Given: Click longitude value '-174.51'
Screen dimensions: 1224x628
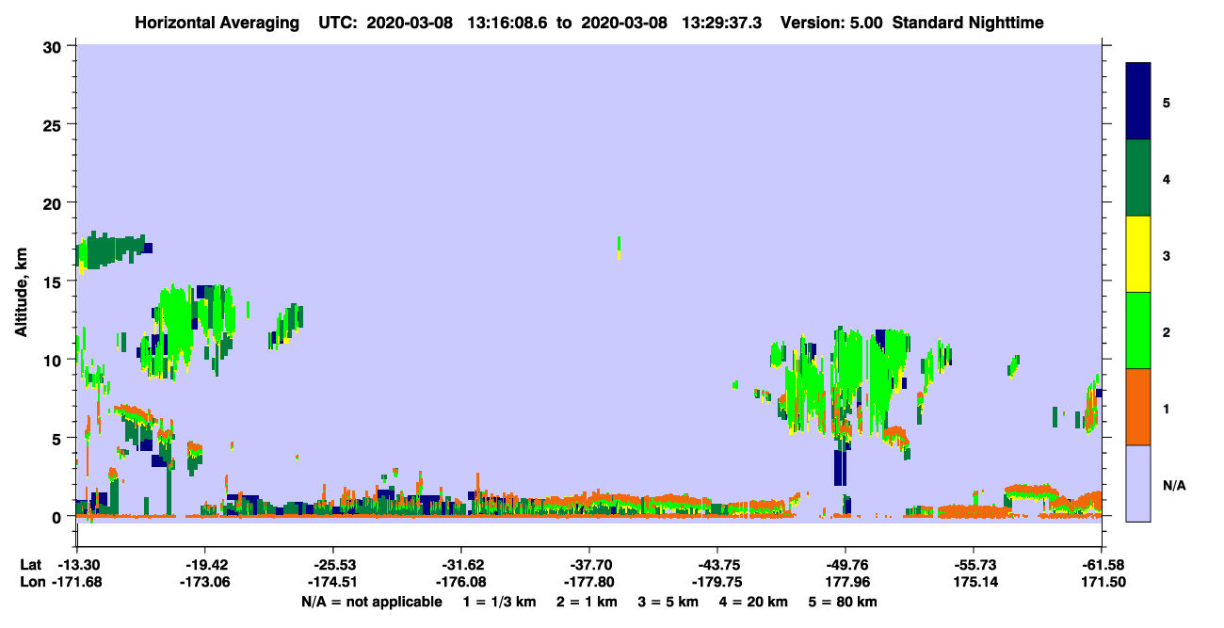Looking at the screenshot, I should pos(333,583).
